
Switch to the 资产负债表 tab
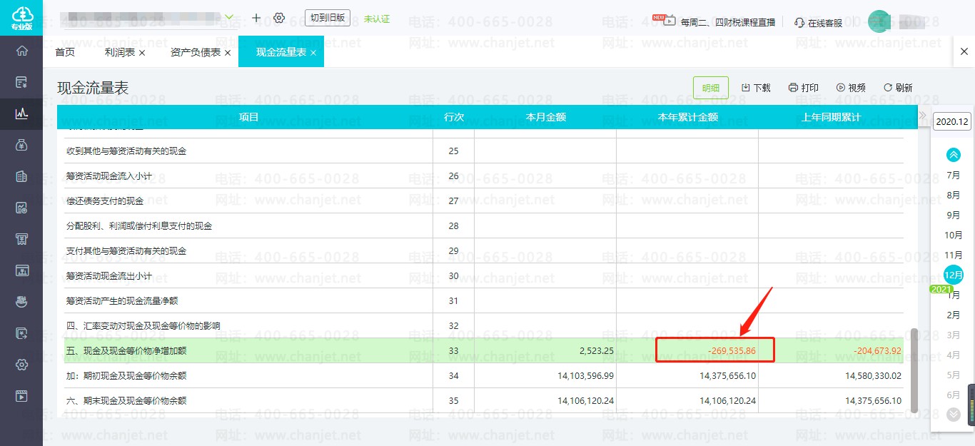(x=196, y=52)
